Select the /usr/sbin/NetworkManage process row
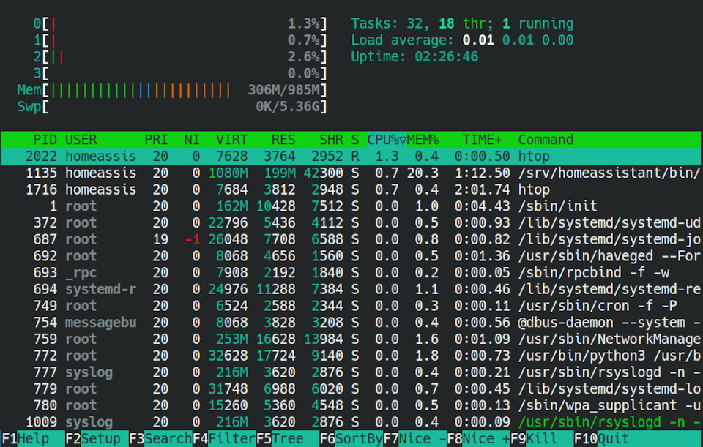Viewport: 703px width, 447px height. pos(351,339)
